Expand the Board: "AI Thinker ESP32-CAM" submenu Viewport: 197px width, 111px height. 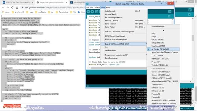pyautogui.click(x=124, y=44)
